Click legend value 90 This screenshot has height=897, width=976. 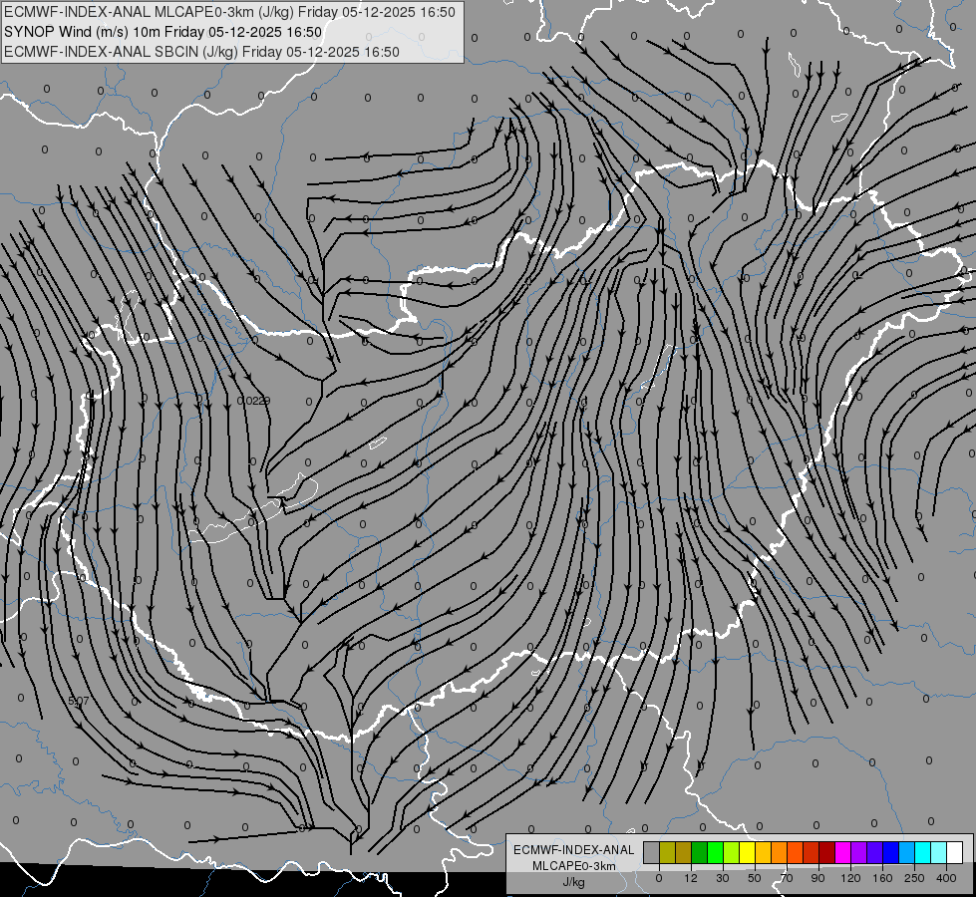coord(817,878)
